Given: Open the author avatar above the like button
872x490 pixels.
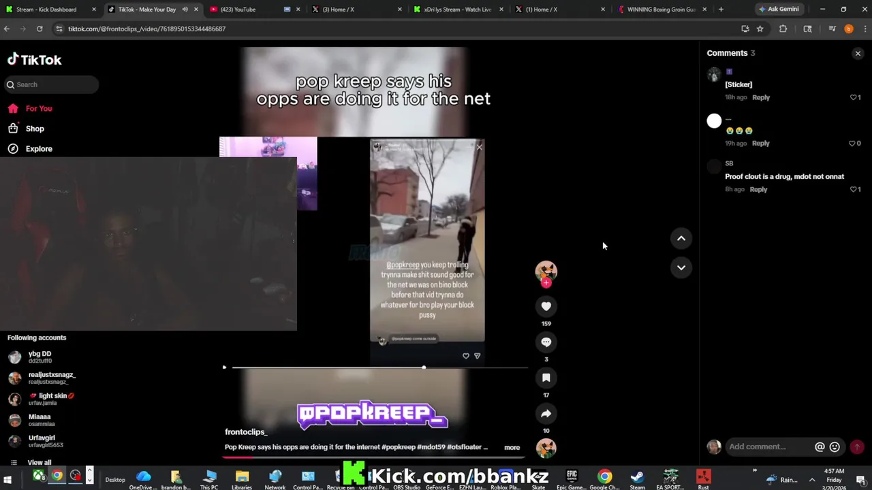Looking at the screenshot, I should [546, 272].
